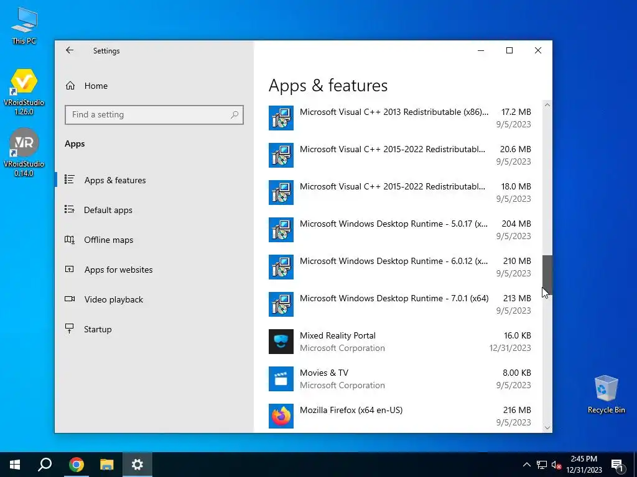Screen dimensions: 637x477
Task: Click the 17.2 MB size value
Action: pos(516,112)
